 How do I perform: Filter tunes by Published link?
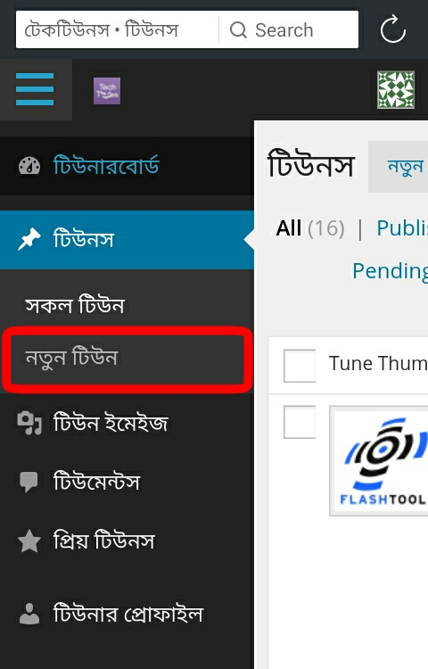pyautogui.click(x=402, y=227)
